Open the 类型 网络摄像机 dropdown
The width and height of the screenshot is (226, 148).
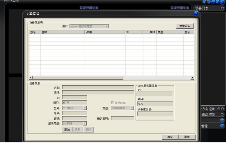pyautogui.click(x=132, y=108)
